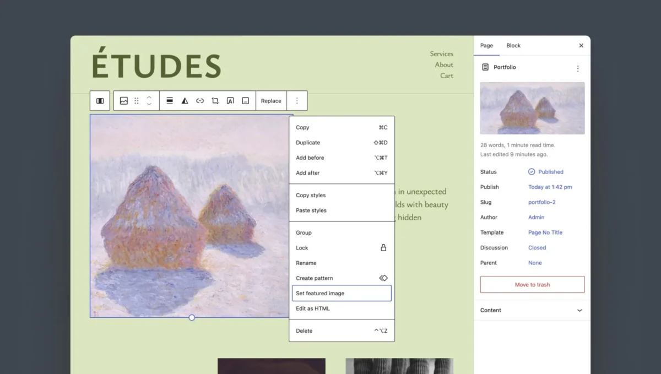Image resolution: width=661 pixels, height=374 pixels.
Task: Open the Cart navigation link
Action: pos(447,76)
